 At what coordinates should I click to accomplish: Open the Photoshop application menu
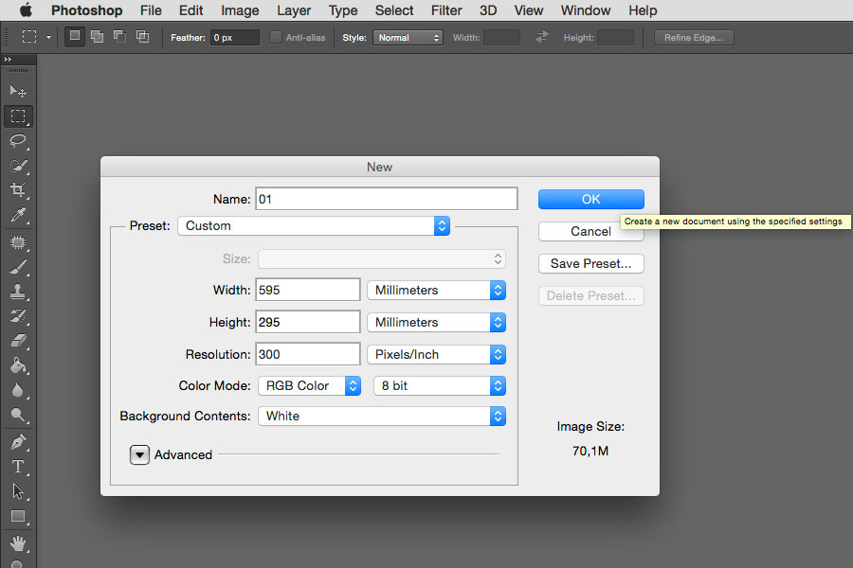coord(87,10)
